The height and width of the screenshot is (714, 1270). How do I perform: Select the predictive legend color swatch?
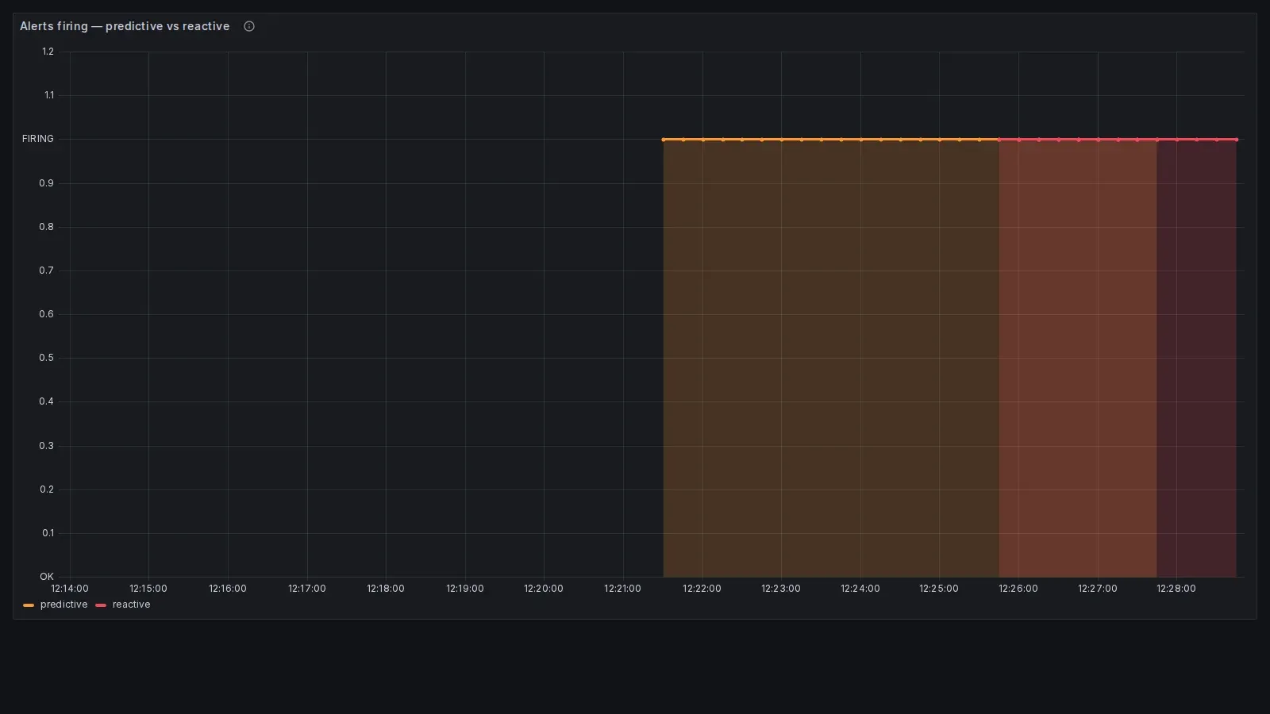coord(29,605)
